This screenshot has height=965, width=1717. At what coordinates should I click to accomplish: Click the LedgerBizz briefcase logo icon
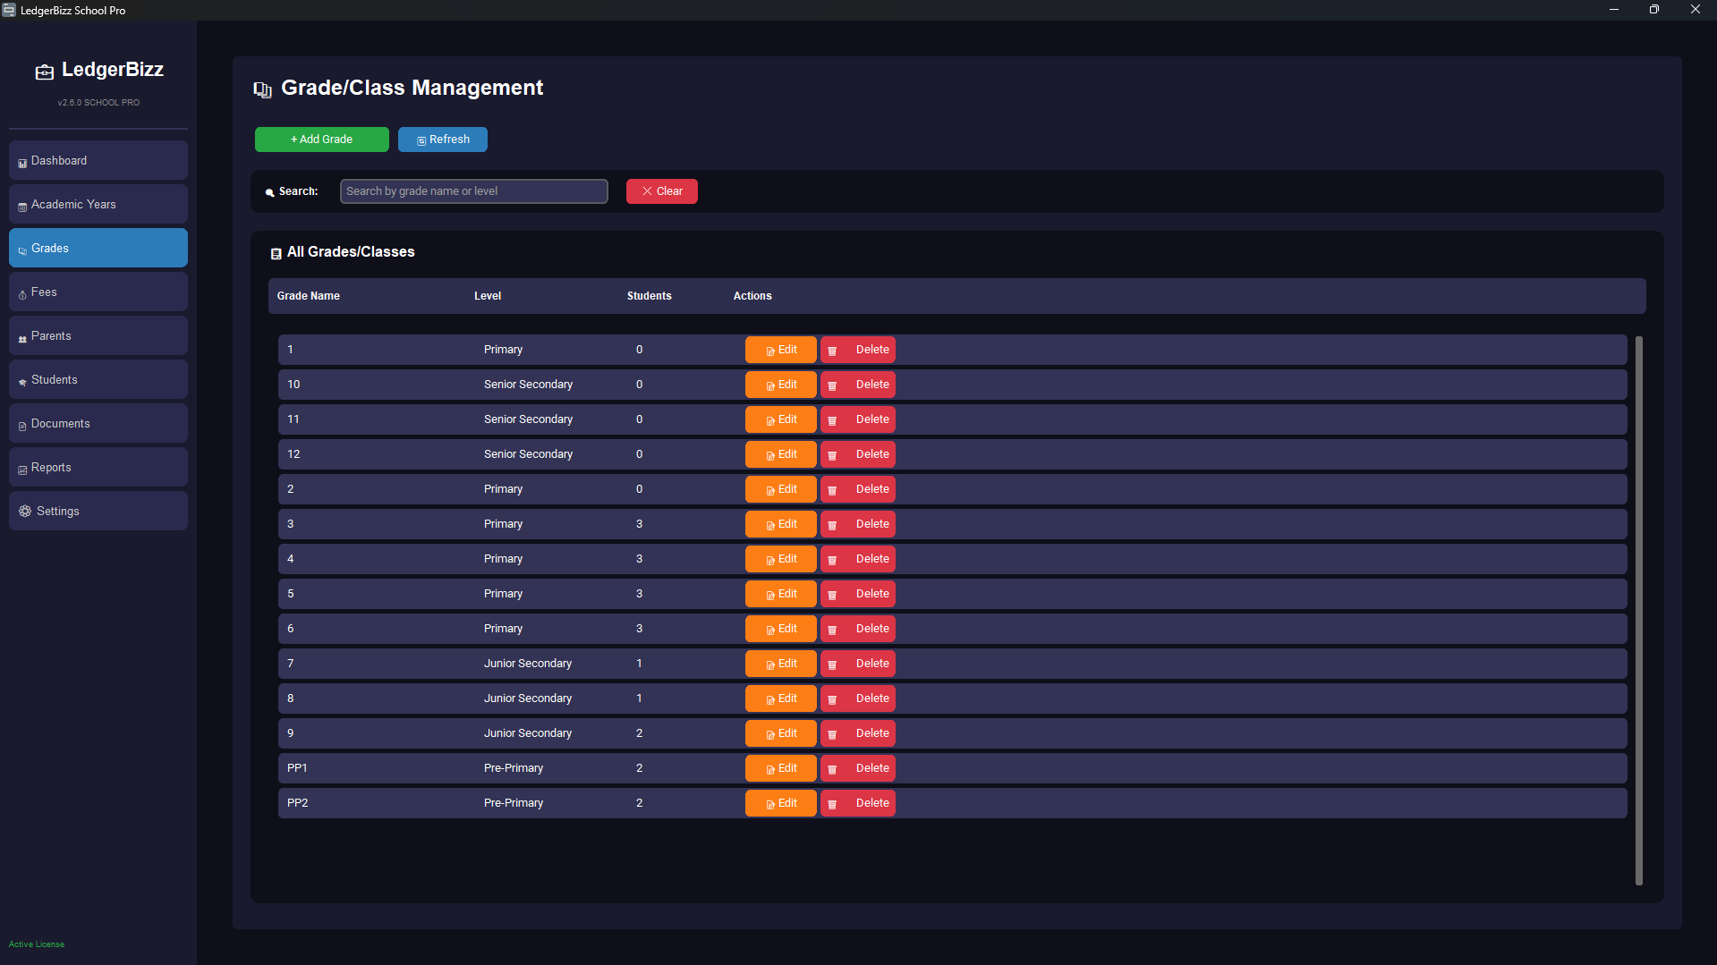(45, 72)
